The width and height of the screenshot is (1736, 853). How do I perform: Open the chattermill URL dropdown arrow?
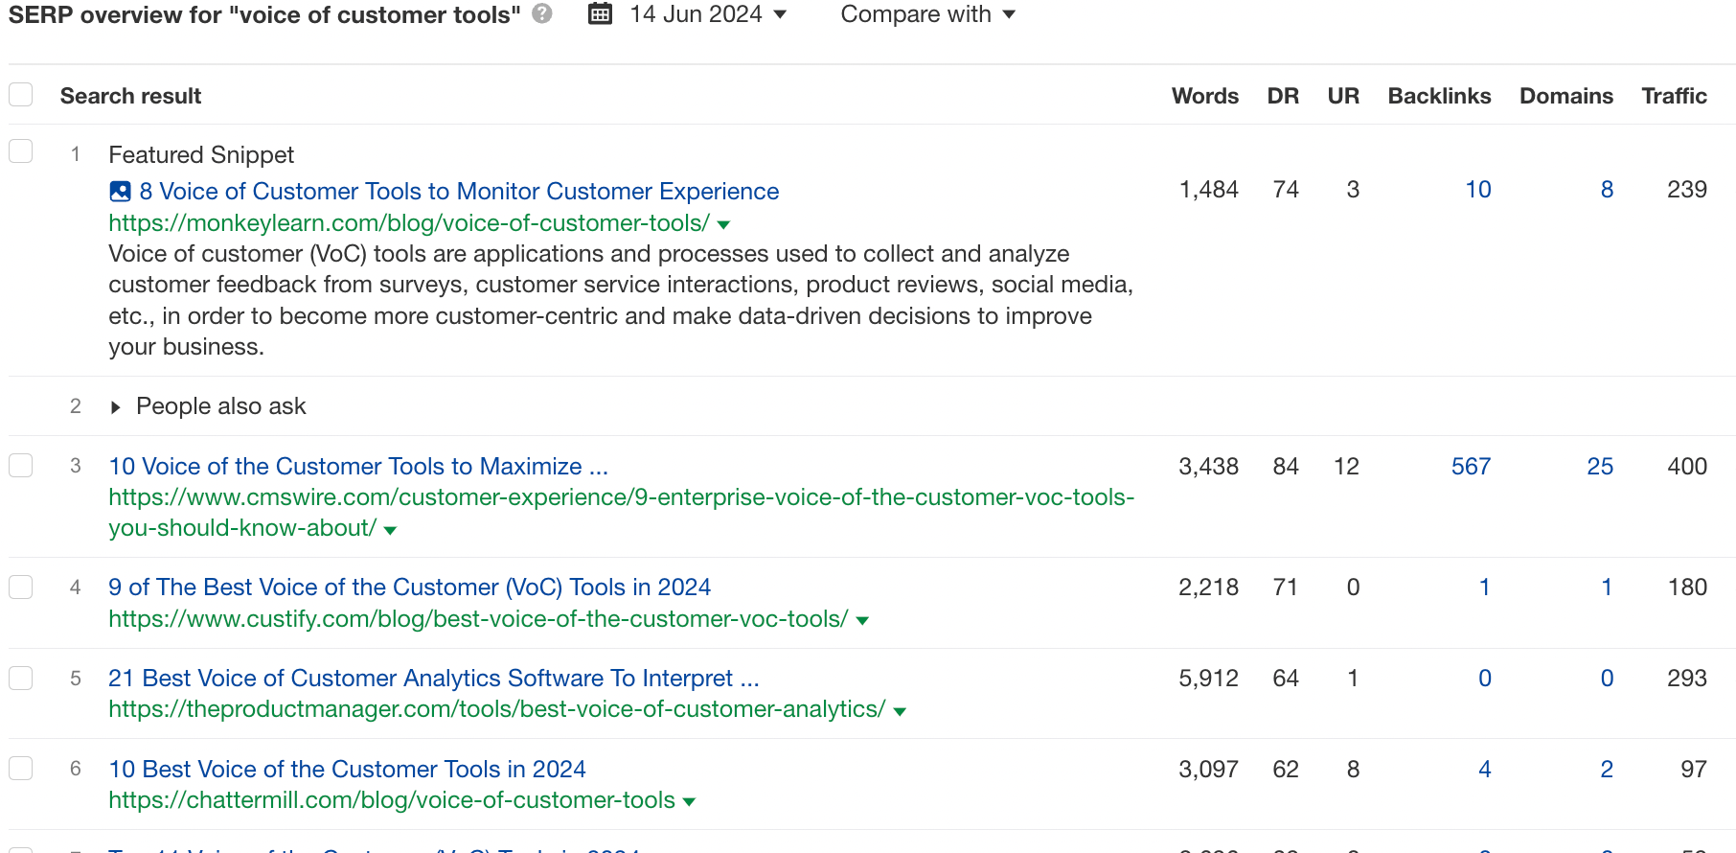689,801
